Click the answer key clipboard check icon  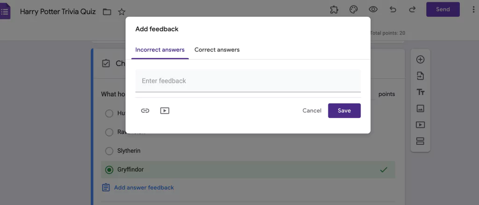106,64
